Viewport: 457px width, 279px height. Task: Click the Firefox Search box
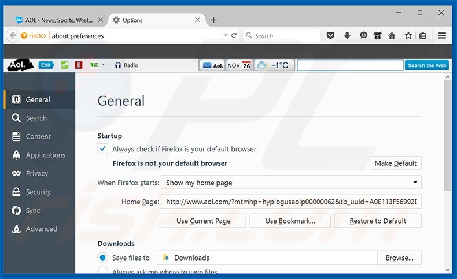(x=282, y=35)
